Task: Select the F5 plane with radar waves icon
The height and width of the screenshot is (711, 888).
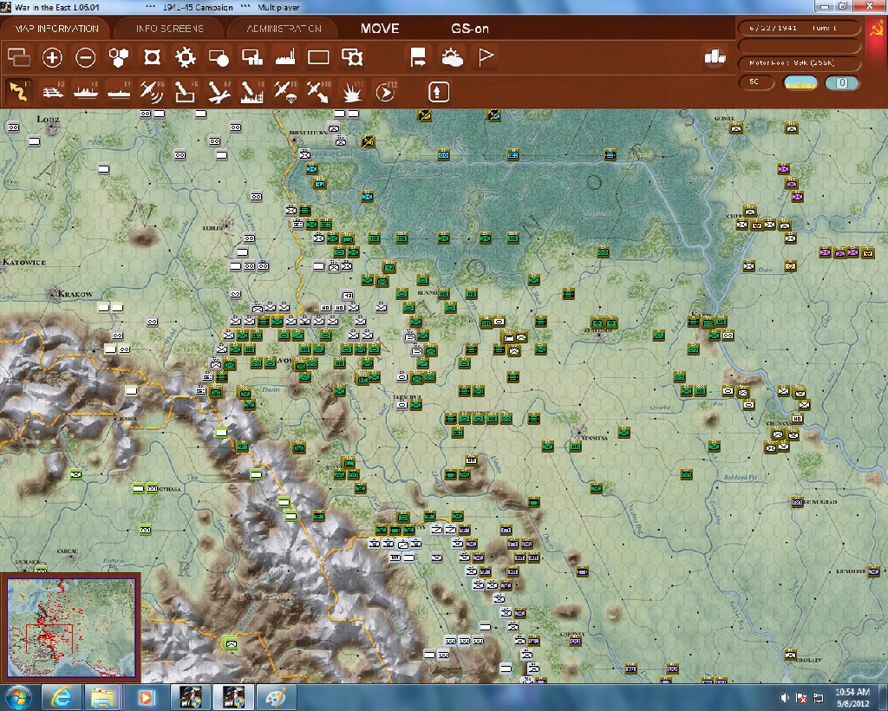Action: click(152, 92)
